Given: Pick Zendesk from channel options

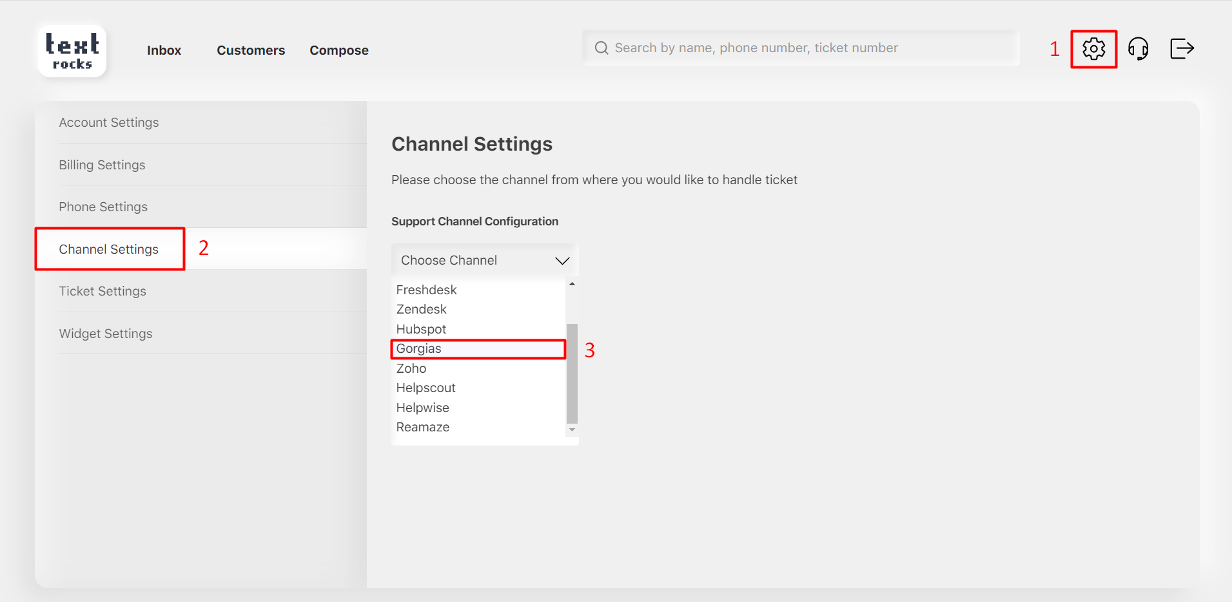Looking at the screenshot, I should coord(421,310).
